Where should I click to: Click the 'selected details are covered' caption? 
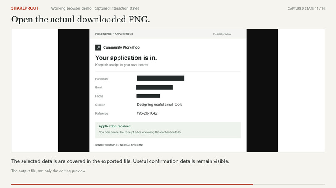point(53,161)
